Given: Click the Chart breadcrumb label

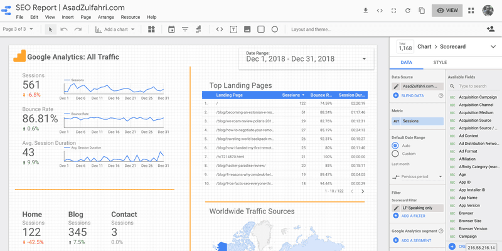Looking at the screenshot, I should click(x=424, y=46).
